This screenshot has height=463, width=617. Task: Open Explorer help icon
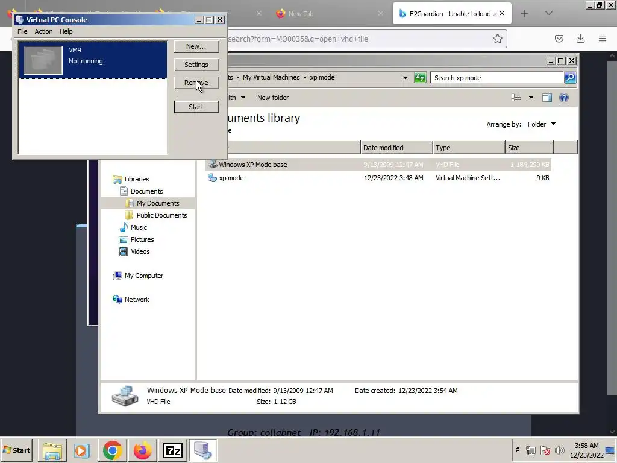point(564,98)
